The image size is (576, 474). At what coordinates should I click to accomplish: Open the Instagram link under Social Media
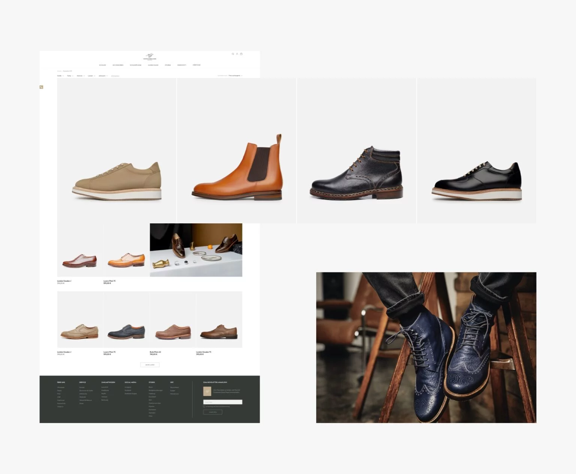127,387
